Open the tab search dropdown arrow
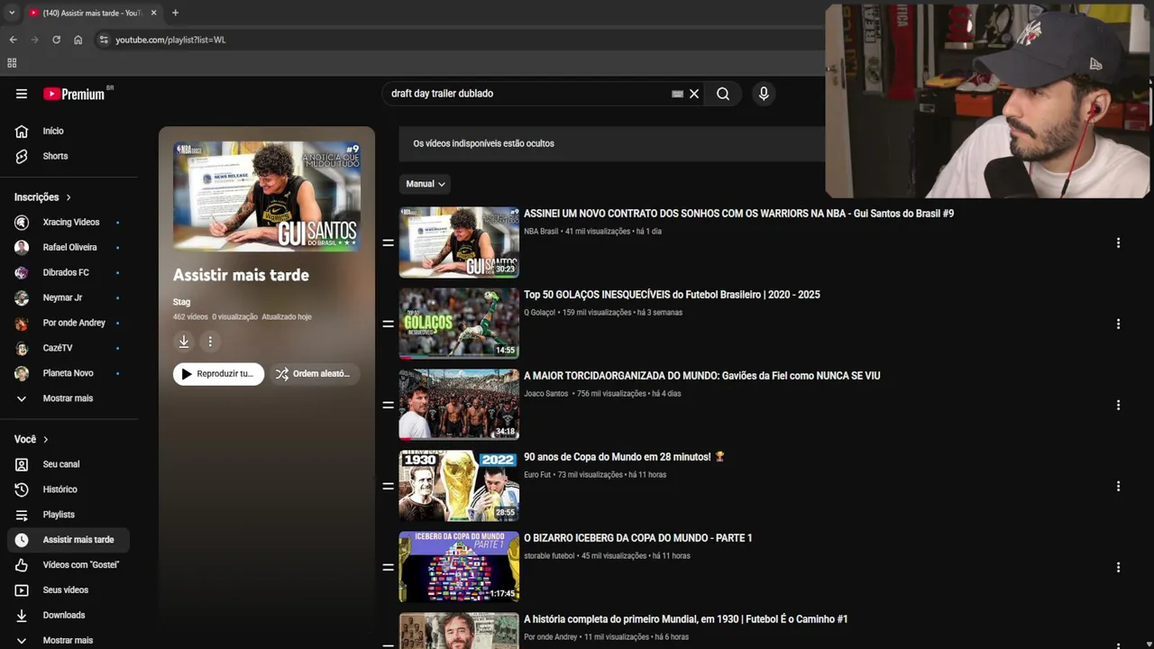This screenshot has width=1154, height=649. [x=12, y=13]
